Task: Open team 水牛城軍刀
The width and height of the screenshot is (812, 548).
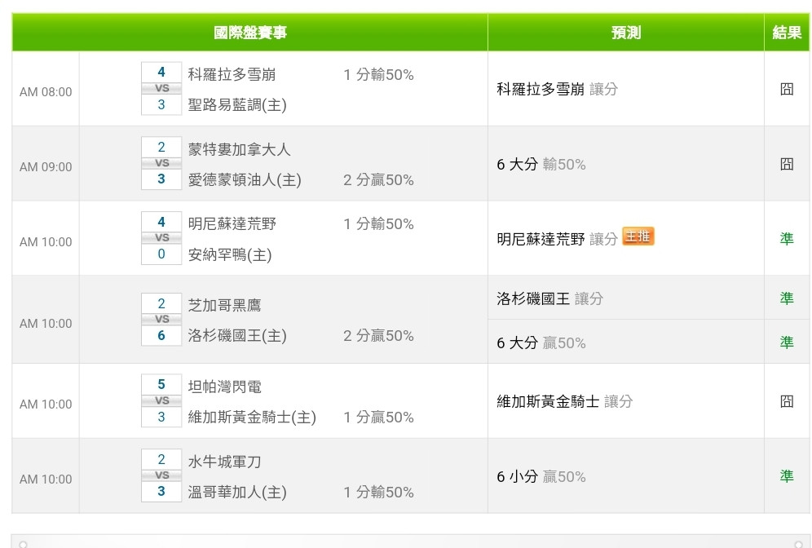Action: [x=224, y=462]
